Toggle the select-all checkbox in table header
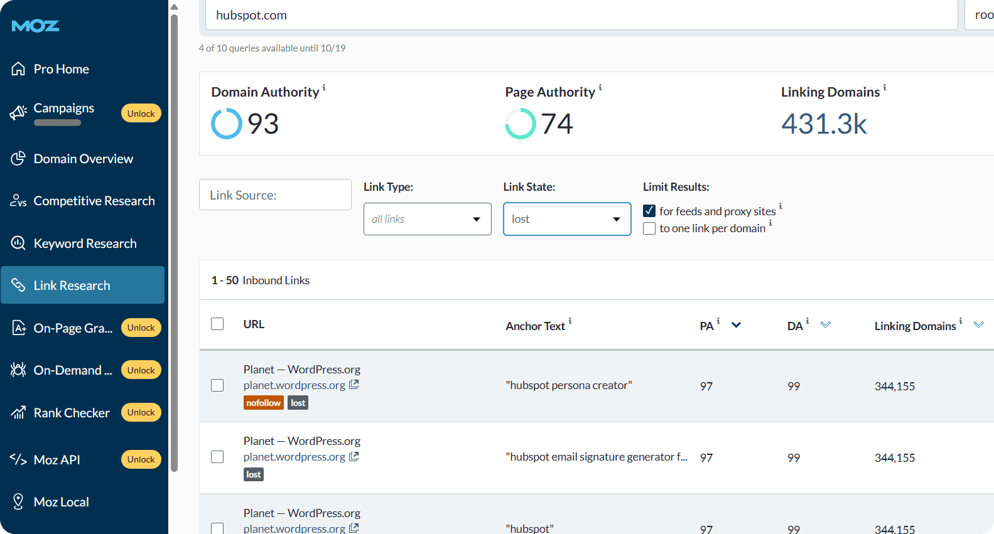Image resolution: width=994 pixels, height=534 pixels. 217,324
